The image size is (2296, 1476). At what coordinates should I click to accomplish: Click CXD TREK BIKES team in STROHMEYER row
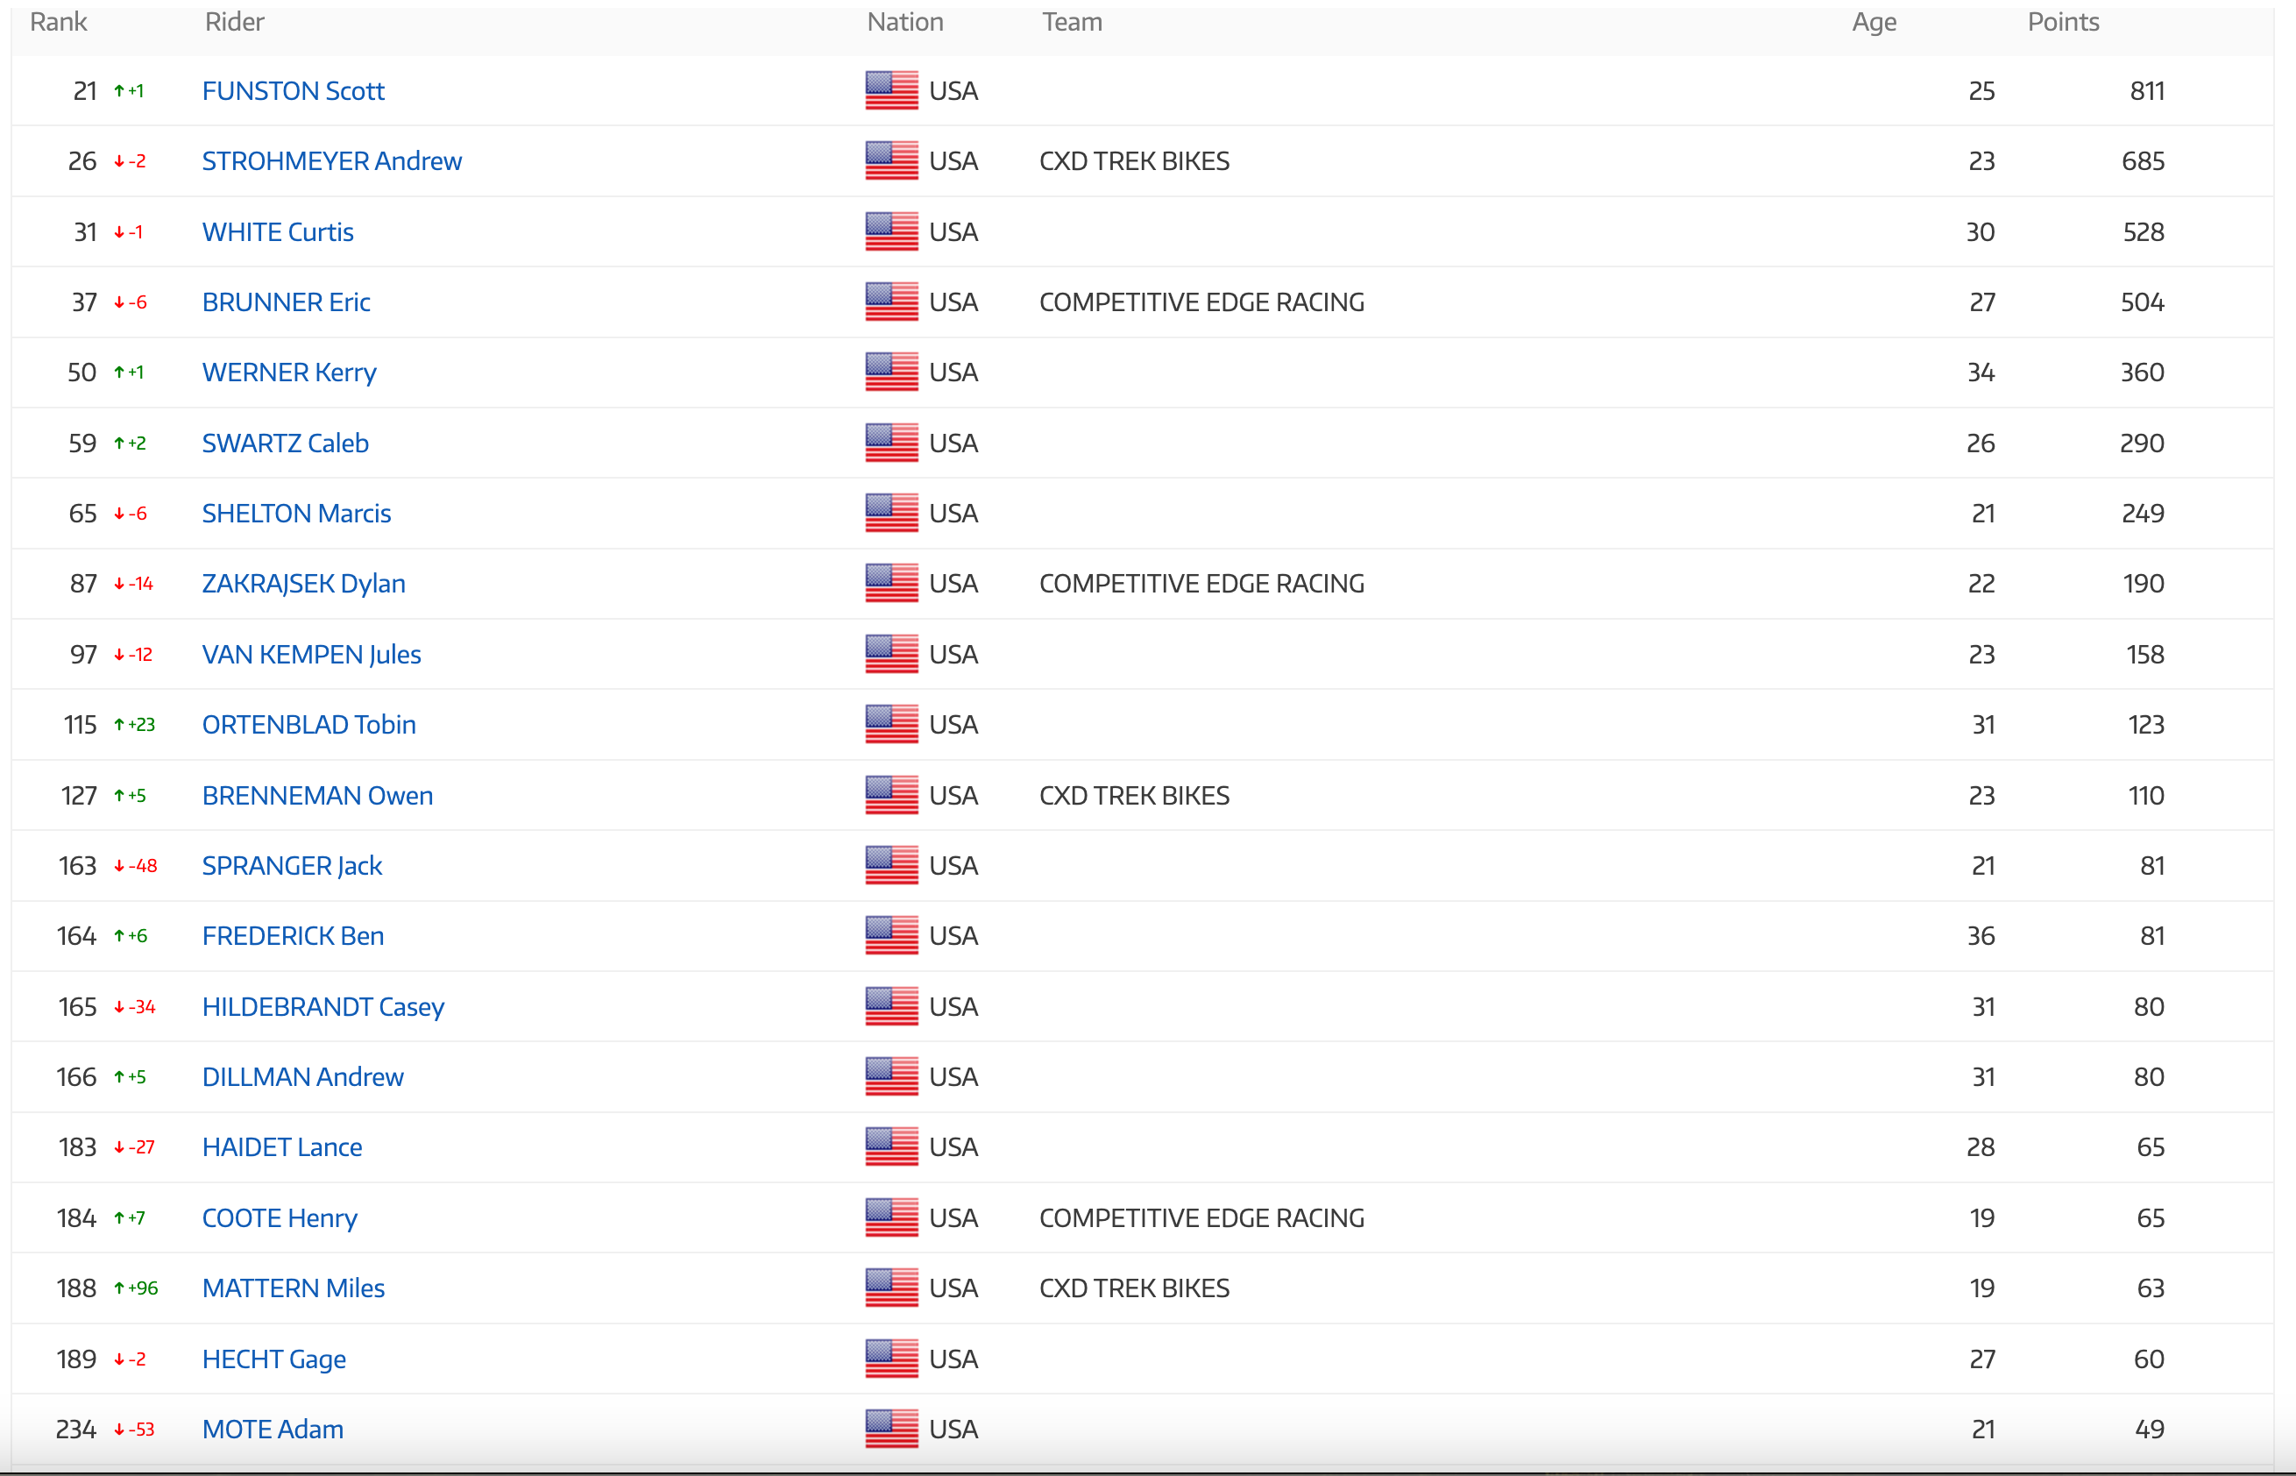pos(1135,161)
